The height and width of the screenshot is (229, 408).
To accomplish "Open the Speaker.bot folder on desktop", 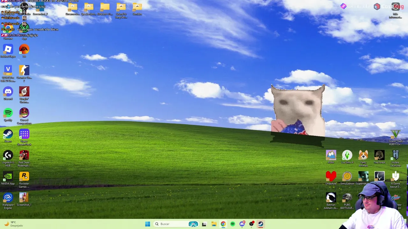I will [x=89, y=9].
